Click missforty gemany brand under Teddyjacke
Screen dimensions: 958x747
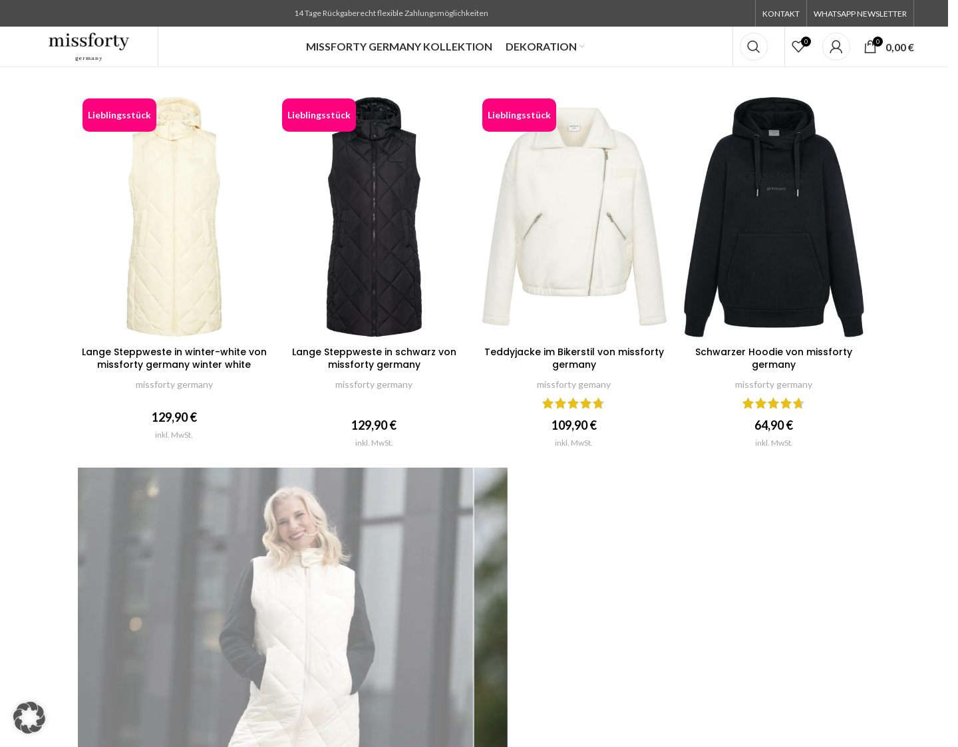click(x=573, y=384)
